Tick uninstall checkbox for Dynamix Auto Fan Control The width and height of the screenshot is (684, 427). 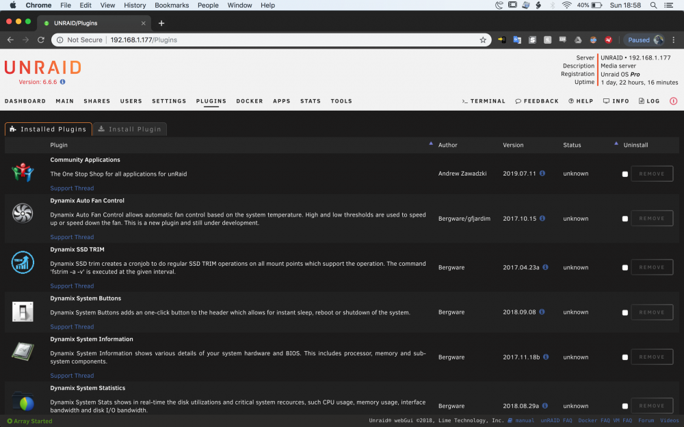point(625,219)
